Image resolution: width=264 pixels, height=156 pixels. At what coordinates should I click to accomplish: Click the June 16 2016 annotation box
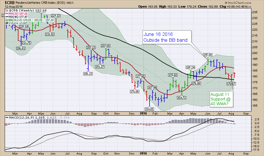pos(167,37)
